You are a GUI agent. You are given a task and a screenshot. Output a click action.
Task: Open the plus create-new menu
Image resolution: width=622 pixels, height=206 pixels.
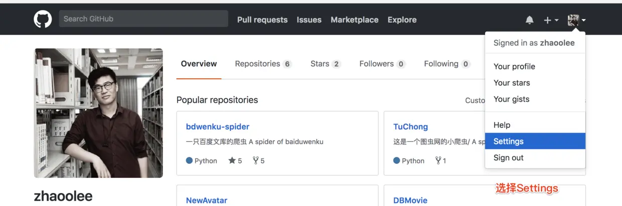click(551, 20)
